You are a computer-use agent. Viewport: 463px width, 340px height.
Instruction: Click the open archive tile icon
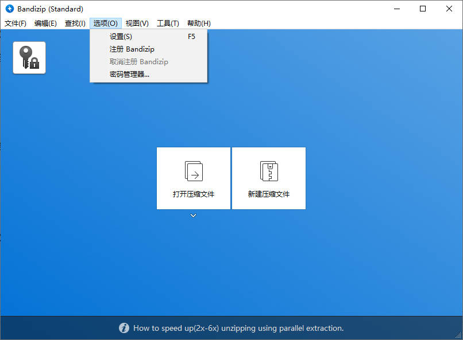point(194,171)
